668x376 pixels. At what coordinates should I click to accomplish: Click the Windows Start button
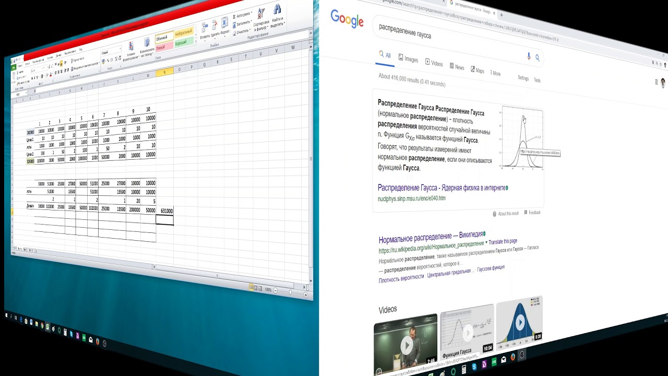6,315
